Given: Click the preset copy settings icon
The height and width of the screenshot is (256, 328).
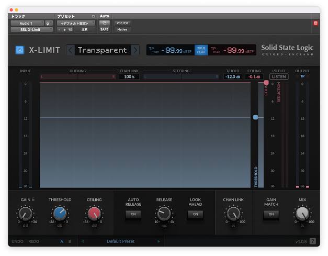Looking at the screenshot, I should pos(71,29).
